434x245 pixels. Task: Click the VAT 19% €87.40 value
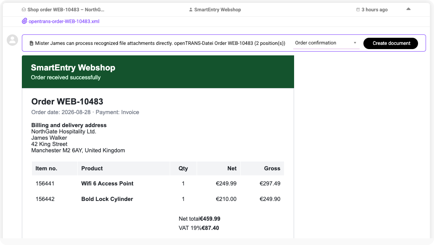[x=210, y=228]
